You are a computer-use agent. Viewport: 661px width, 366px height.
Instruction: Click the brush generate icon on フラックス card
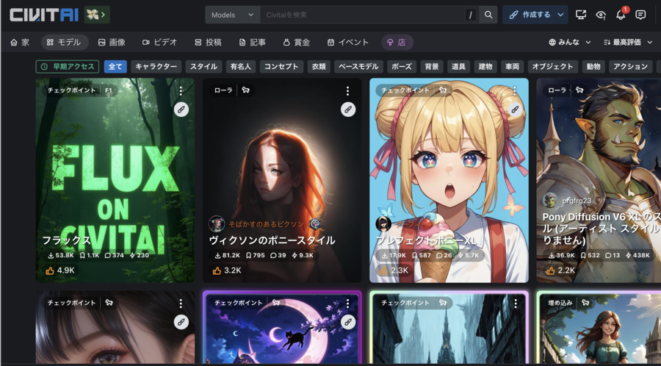tap(181, 110)
